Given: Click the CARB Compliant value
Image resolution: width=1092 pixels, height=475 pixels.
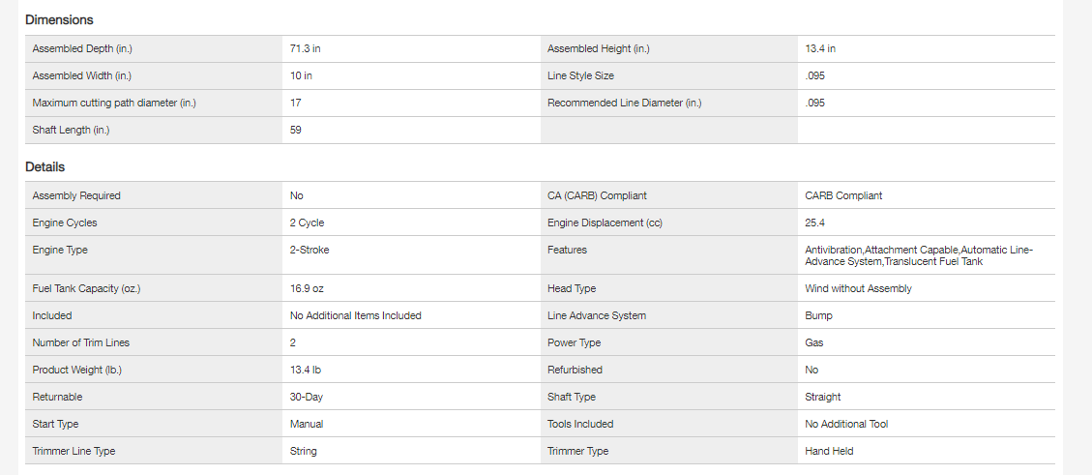Looking at the screenshot, I should click(x=843, y=196).
